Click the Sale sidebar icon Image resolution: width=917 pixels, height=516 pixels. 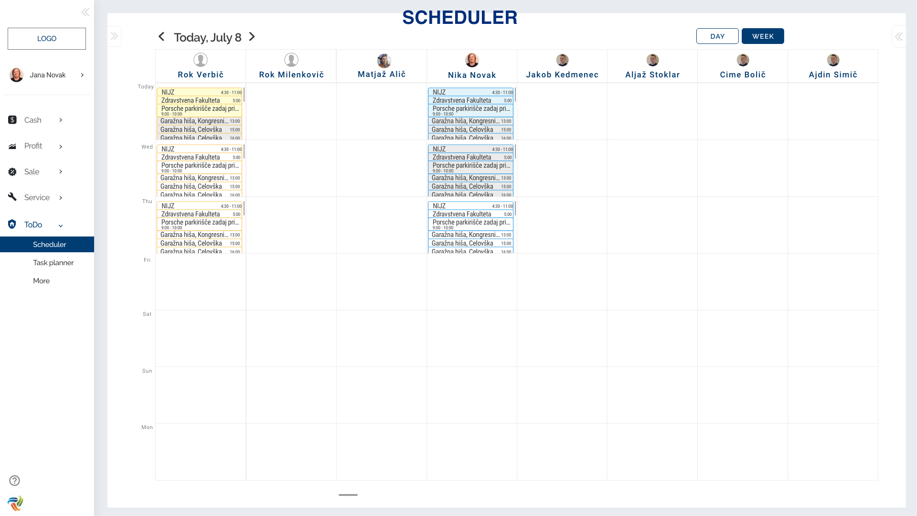point(12,172)
